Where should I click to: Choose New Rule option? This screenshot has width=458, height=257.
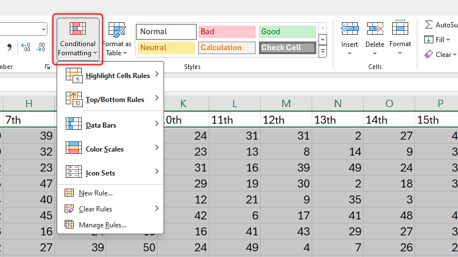pyautogui.click(x=95, y=193)
